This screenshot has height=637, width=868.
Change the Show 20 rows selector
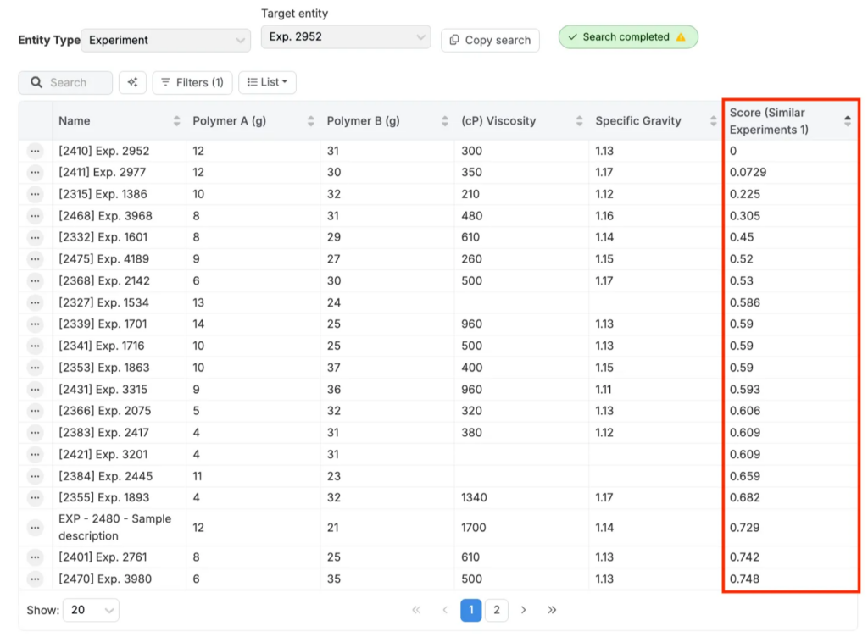pos(93,610)
